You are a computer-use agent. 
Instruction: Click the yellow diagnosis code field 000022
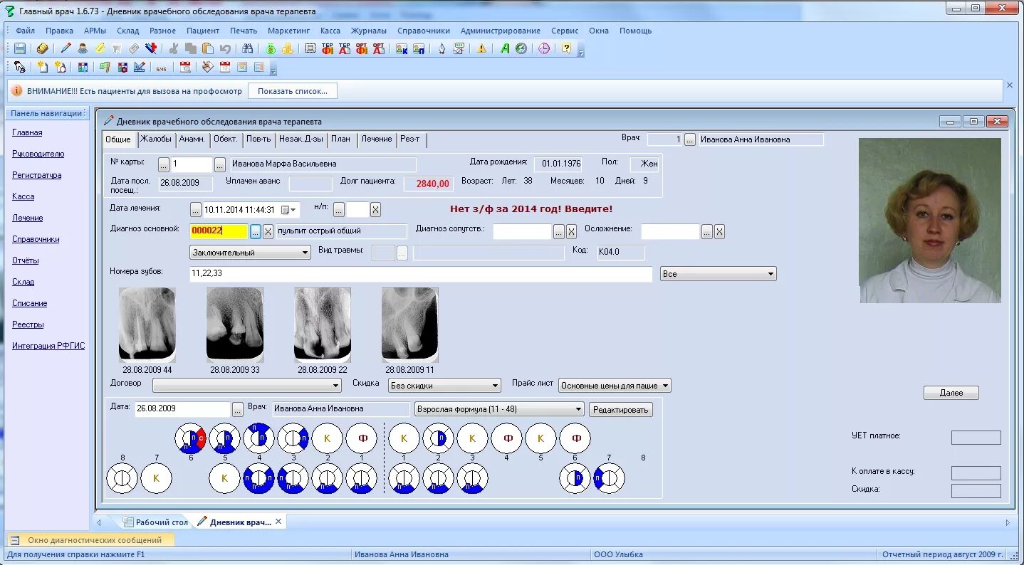point(219,231)
